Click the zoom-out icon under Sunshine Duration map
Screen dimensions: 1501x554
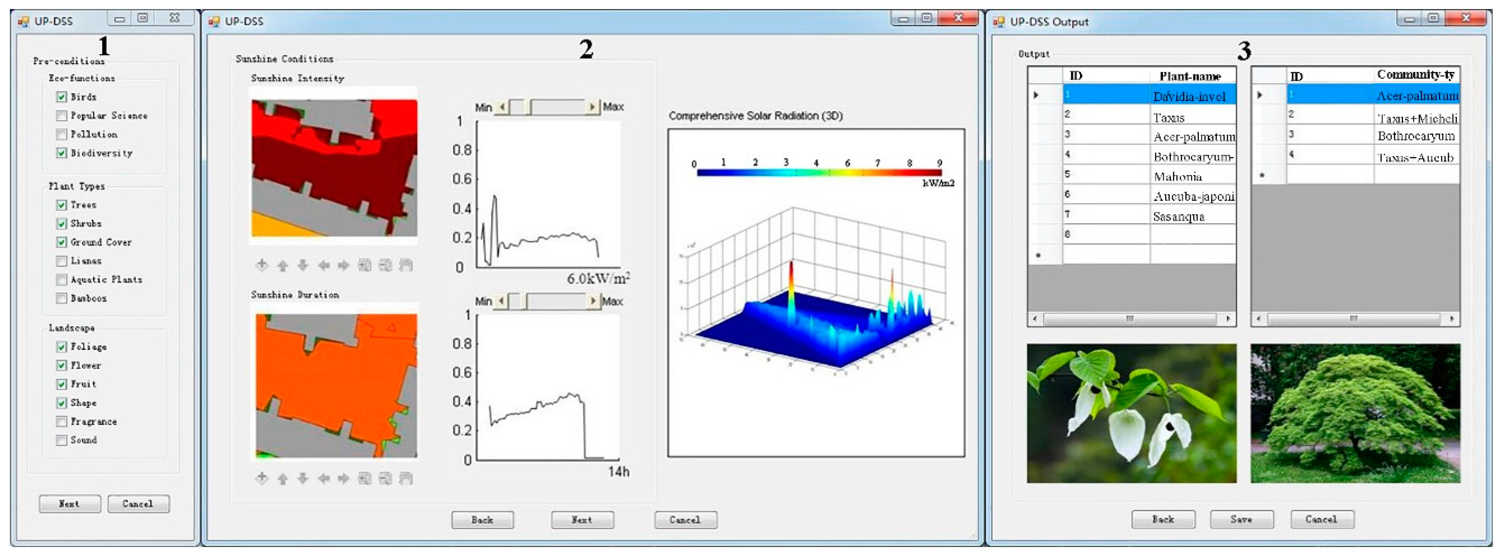[385, 479]
